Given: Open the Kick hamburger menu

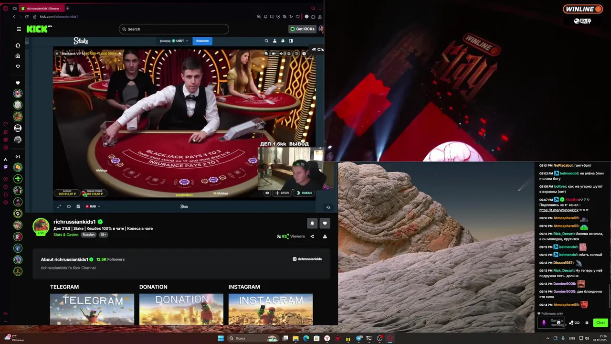Looking at the screenshot, I should pyautogui.click(x=19, y=29).
